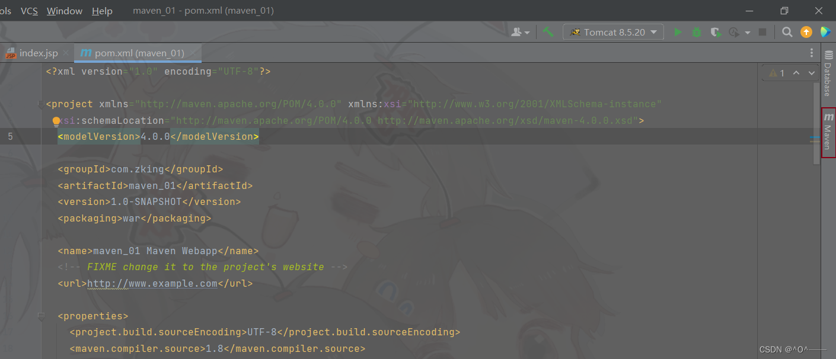This screenshot has width=836, height=359.
Task: Click line number 5 in gutter
Action: pos(10,137)
